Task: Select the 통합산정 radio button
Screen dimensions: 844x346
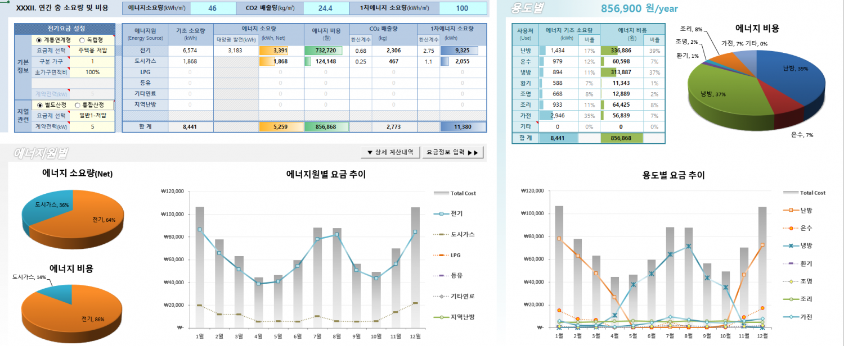Action: point(78,105)
